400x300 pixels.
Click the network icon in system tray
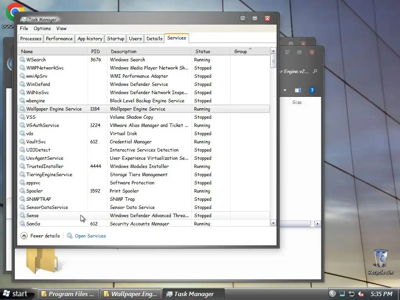pyautogui.click(x=352, y=294)
